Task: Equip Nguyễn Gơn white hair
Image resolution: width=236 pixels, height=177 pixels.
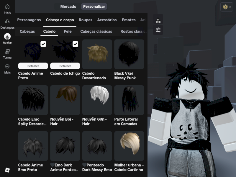Action: click(97, 100)
